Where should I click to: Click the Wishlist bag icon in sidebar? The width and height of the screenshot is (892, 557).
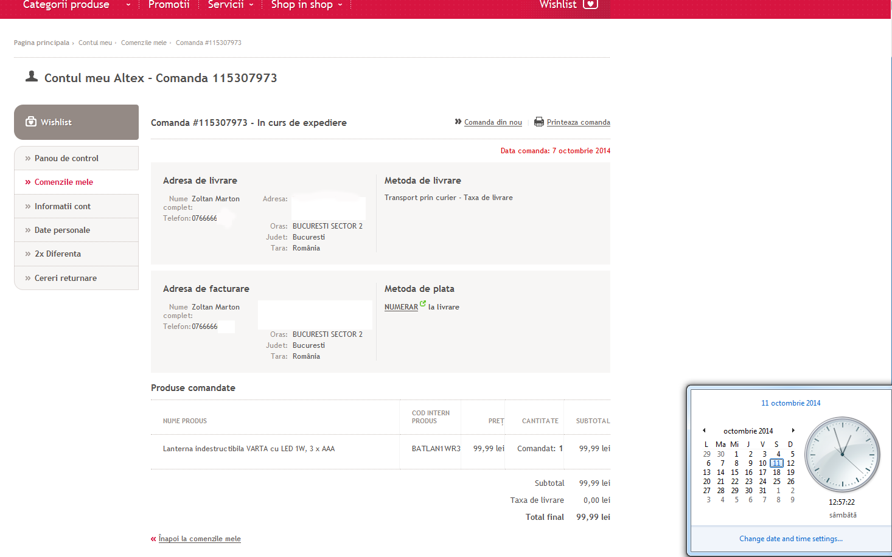click(31, 122)
